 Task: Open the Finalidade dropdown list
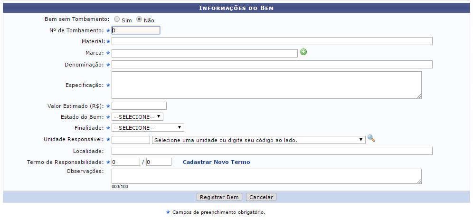pos(148,128)
